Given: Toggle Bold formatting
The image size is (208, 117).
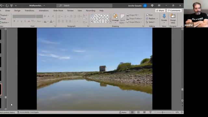Looking at the screenshot, I should [x=14, y=21].
